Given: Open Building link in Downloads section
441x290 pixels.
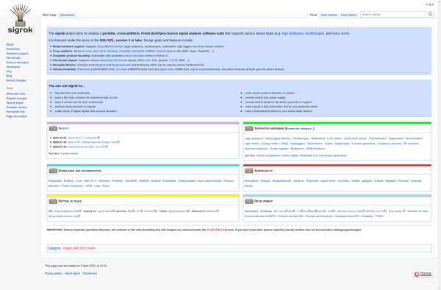Looking at the screenshot, I should [x=68, y=181].
